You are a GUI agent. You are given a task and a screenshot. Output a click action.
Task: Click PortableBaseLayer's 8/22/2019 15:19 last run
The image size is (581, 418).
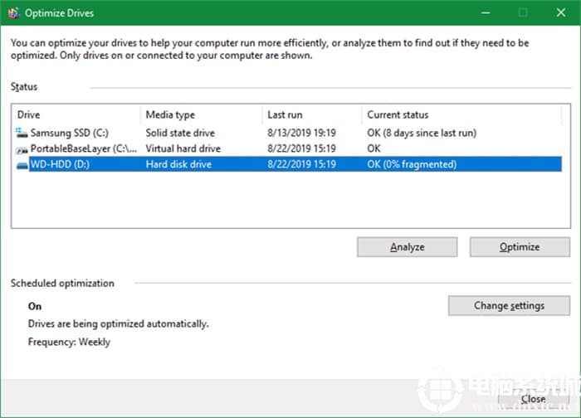[301, 148]
